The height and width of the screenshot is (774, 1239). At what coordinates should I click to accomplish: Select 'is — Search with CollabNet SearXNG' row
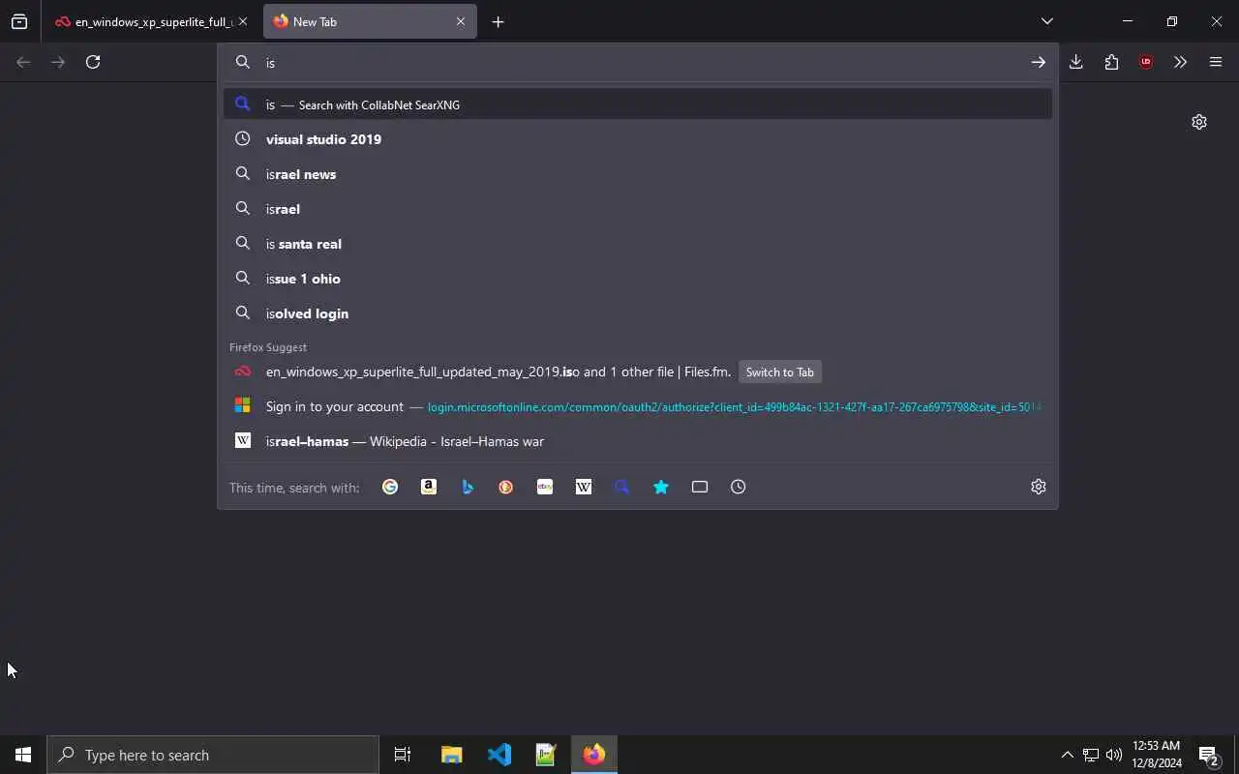[x=638, y=104]
